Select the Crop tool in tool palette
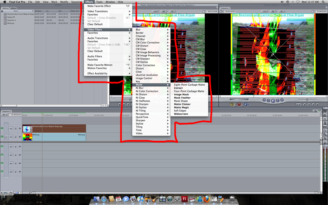328x205 pixels. 325,138
